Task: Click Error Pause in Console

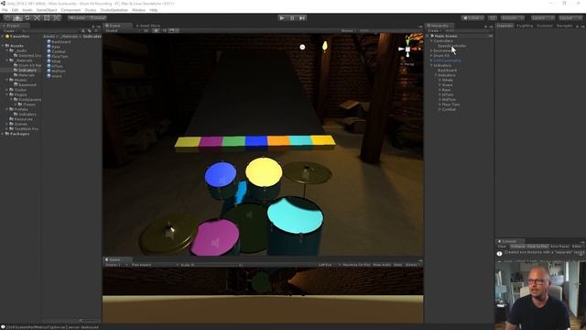Action: 559,247
